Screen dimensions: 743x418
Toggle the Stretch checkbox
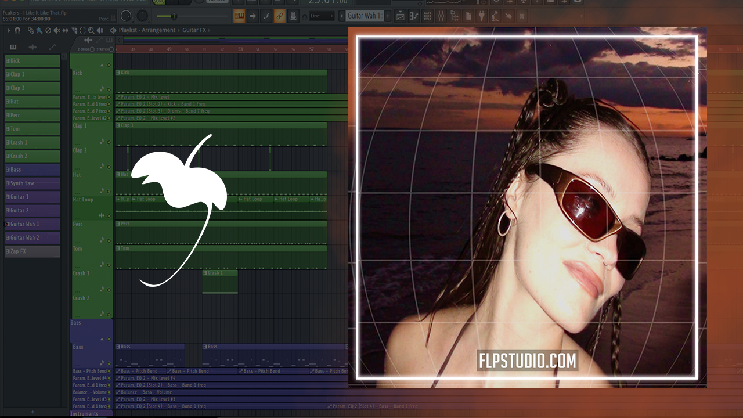click(x=111, y=49)
